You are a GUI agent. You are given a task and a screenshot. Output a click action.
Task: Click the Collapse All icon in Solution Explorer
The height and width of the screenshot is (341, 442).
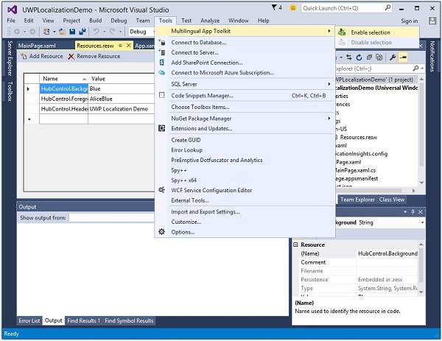click(x=369, y=57)
